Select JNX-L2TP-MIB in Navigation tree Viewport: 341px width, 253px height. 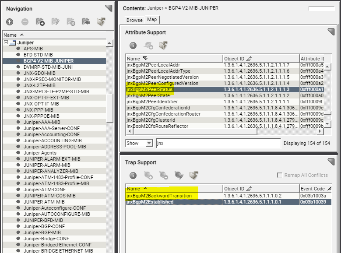click(39, 85)
